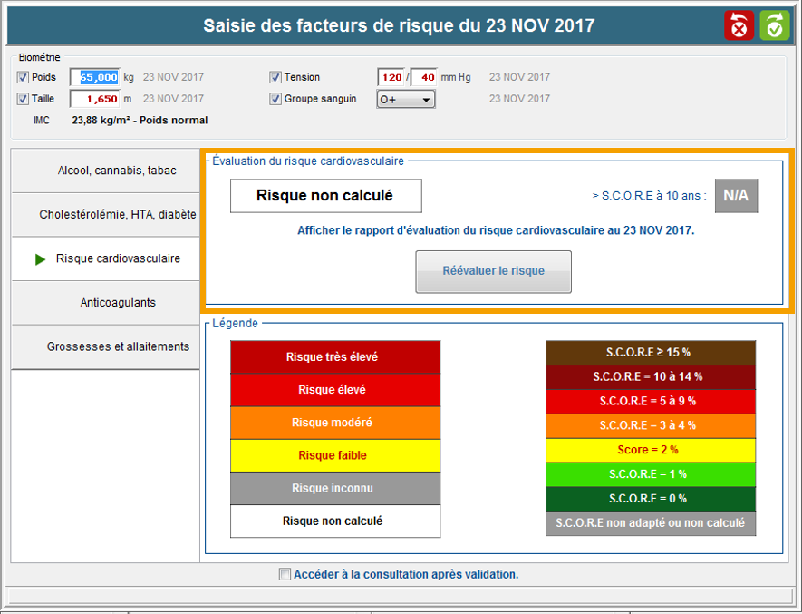This screenshot has width=802, height=614.
Task: Uncheck the Taille checkbox
Action: (23, 100)
